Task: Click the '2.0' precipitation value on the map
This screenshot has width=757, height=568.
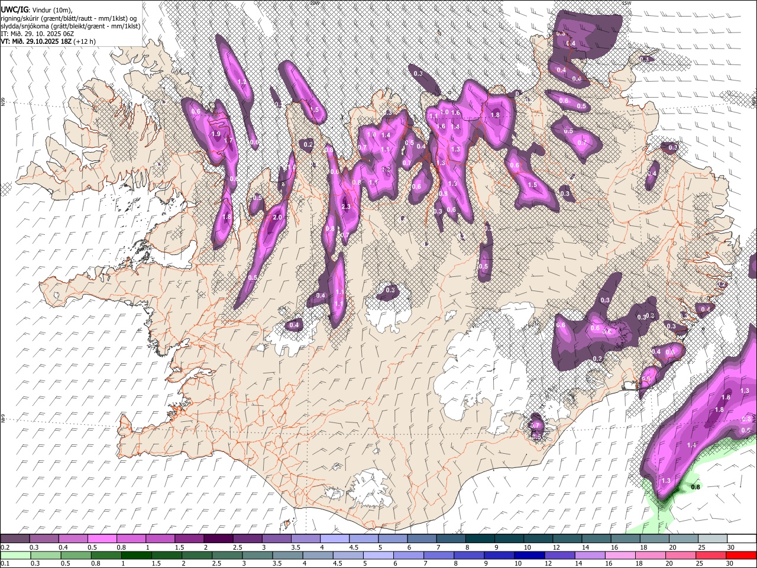Action: pos(276,218)
